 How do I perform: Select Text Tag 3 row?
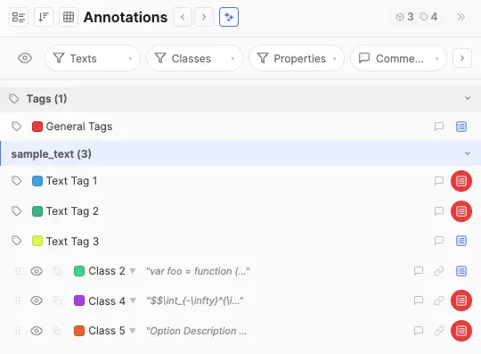click(x=240, y=241)
